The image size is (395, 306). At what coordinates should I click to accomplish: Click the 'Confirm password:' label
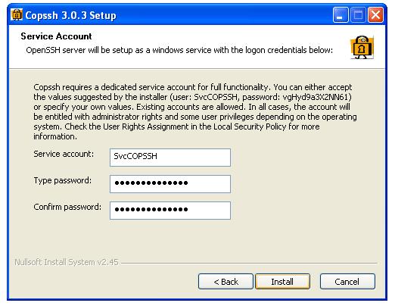tap(67, 207)
